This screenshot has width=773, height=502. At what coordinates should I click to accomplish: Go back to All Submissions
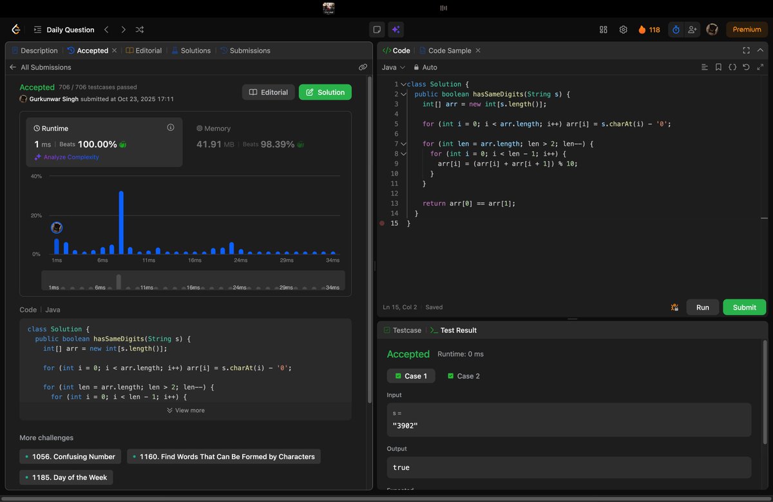pos(40,67)
